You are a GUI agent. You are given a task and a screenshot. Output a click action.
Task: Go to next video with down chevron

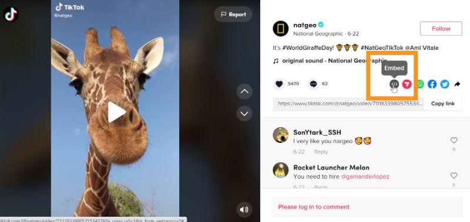pyautogui.click(x=244, y=114)
